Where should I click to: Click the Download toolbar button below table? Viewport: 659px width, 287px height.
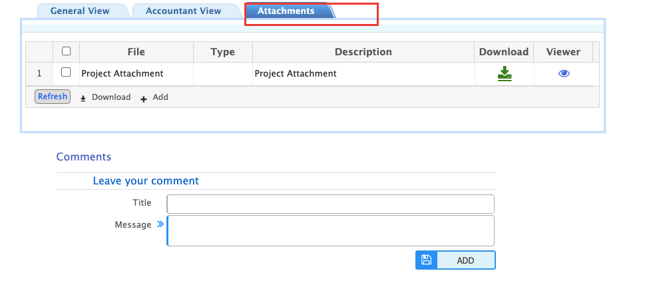pos(105,97)
